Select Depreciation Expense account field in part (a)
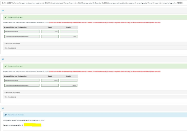 [x=22, y=32]
